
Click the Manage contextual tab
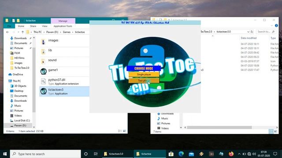(x=63, y=21)
